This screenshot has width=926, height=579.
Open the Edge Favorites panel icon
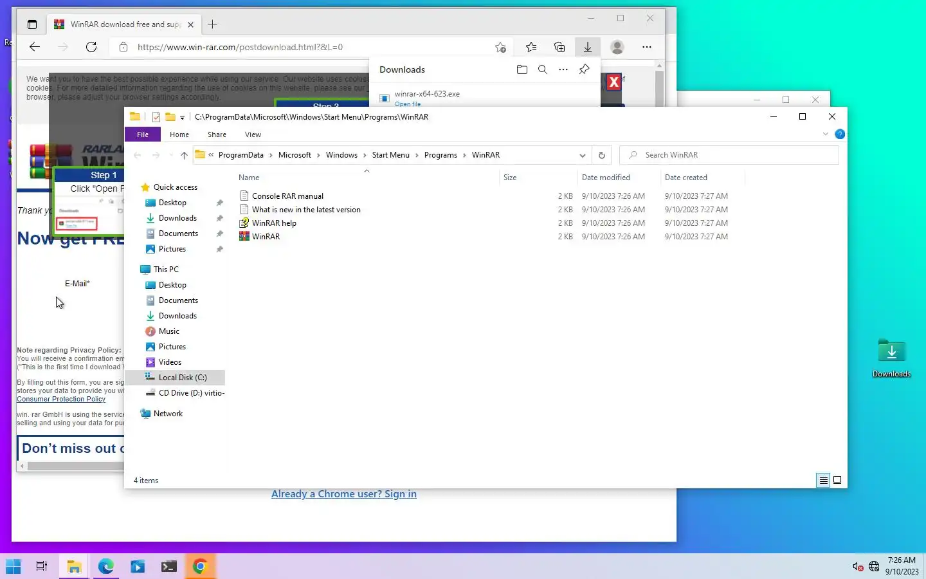click(531, 47)
